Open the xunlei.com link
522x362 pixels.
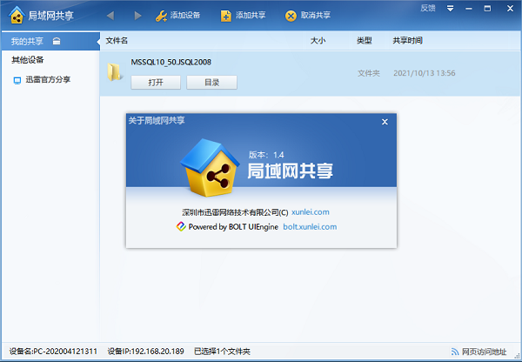tap(311, 211)
